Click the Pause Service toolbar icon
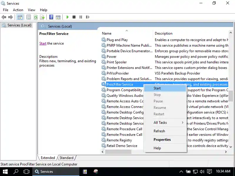Image resolution: width=235 pixels, height=176 pixels. (x=81, y=17)
